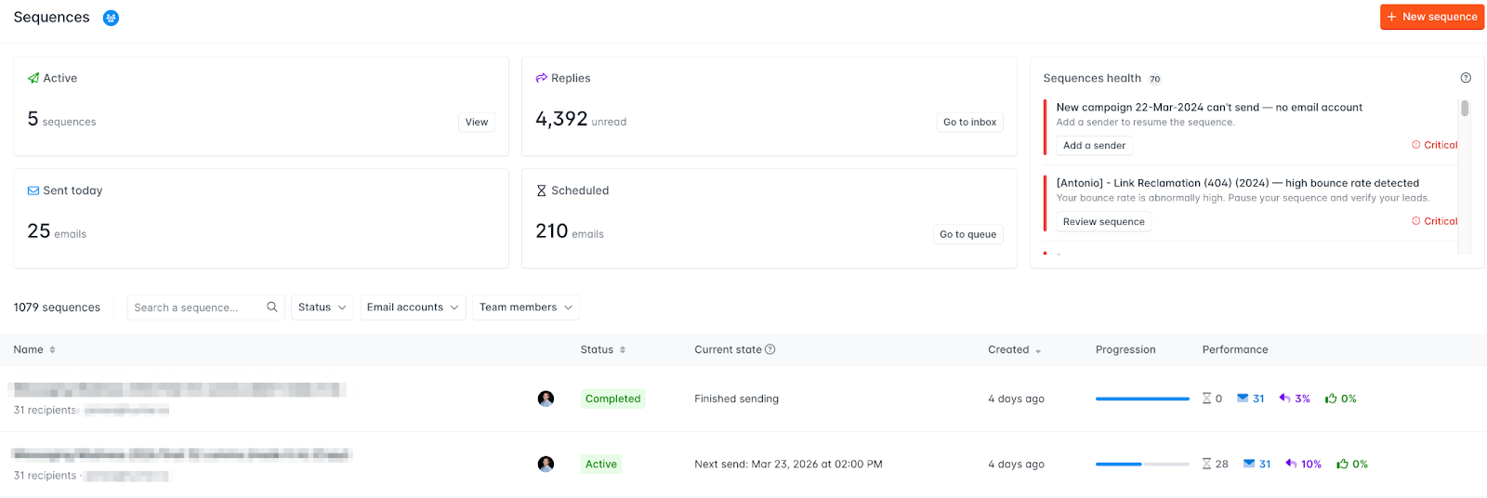Click Next send: Mar 23, 2026 text
Viewport: 1487px width, 498px height.
click(788, 464)
